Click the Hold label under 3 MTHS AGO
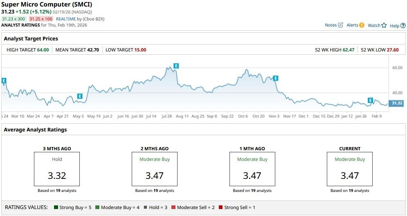 57,159
